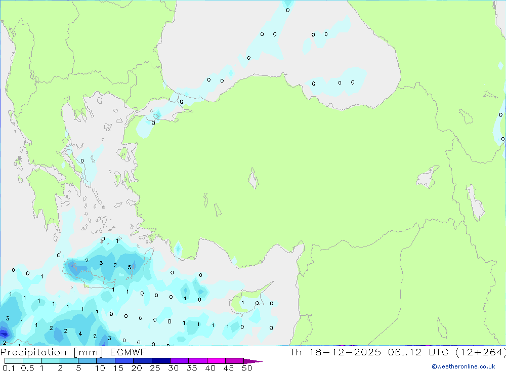Viewport: 506px width, 371px height.
Task: Click the "4" precipitation value on the map
Action: click(80, 334)
